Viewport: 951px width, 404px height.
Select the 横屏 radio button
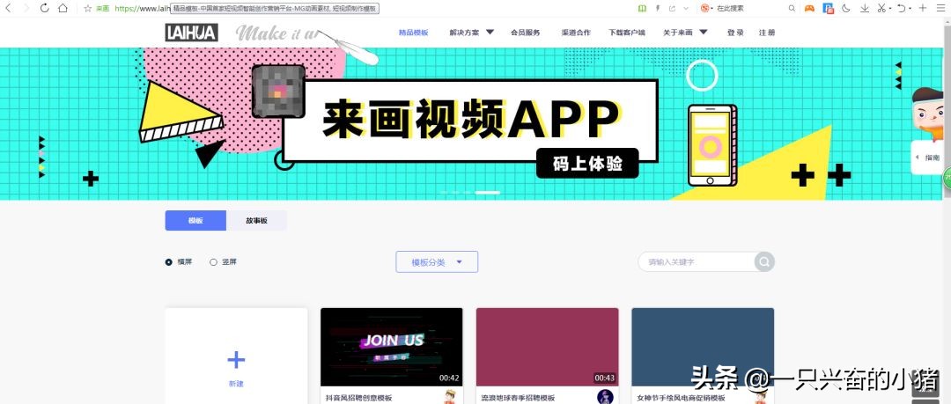[168, 262]
